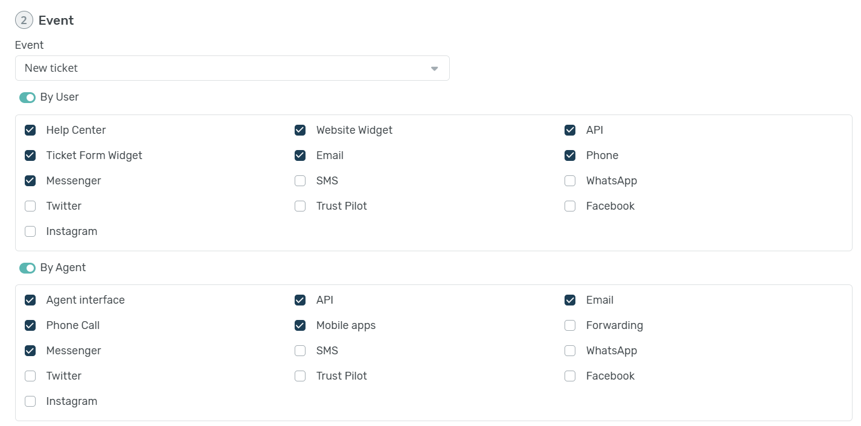
Task: Check Twitter under By User
Action: [30, 206]
